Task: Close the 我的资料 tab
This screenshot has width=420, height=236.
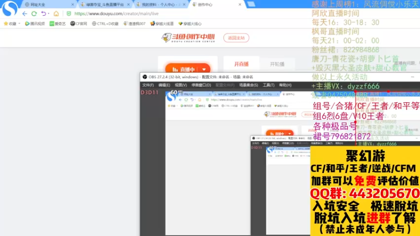Action: pyautogui.click(x=184, y=5)
